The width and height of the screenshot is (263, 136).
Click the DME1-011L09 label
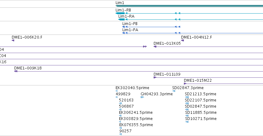coord(167,74)
